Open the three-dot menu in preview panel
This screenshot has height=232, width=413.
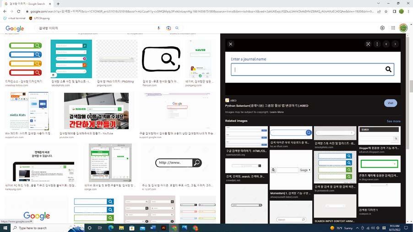point(377,44)
